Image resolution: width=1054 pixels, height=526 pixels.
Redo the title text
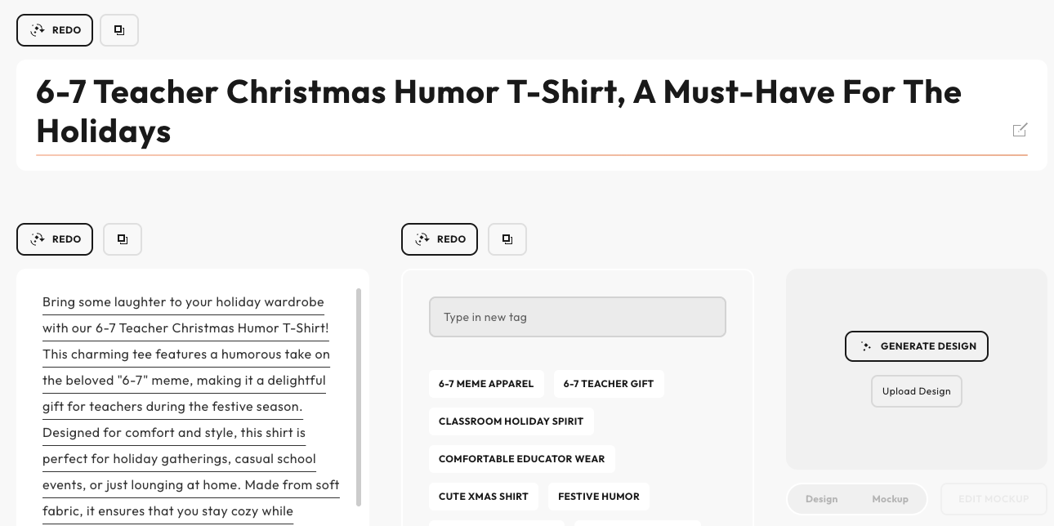tap(55, 30)
